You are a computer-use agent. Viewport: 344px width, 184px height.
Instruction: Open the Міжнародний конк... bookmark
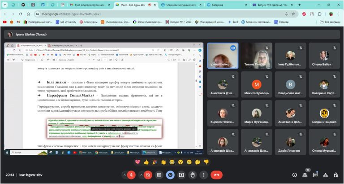[x=210, y=22]
